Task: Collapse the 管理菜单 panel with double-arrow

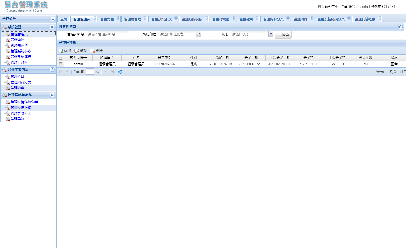Action: click(53, 19)
